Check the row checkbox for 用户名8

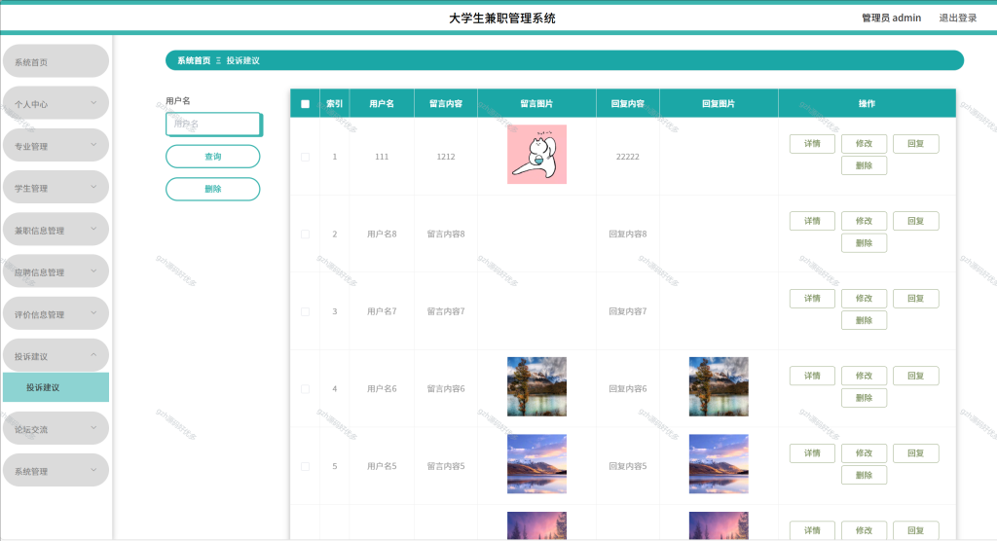[305, 234]
